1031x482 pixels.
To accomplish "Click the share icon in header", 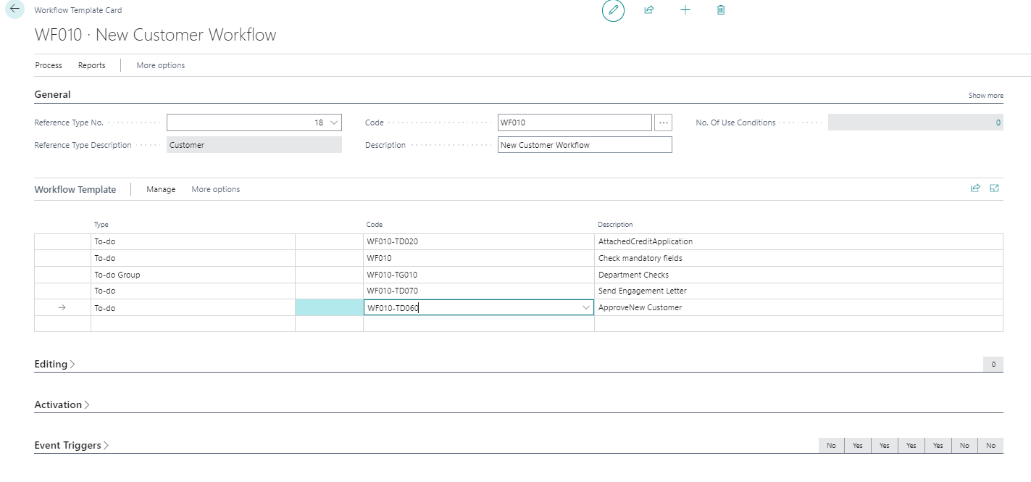I will pos(648,10).
